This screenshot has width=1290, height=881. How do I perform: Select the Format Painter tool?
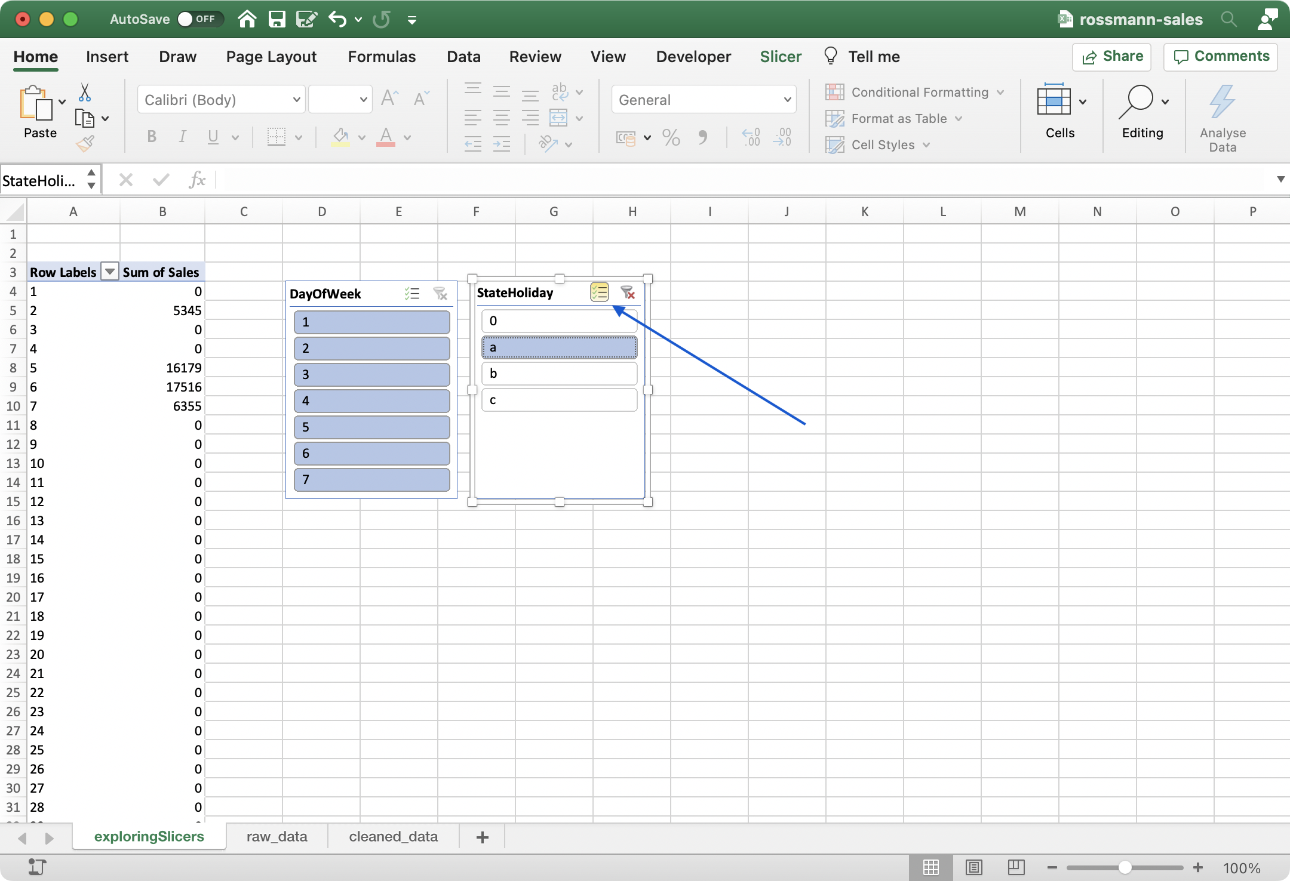click(85, 143)
